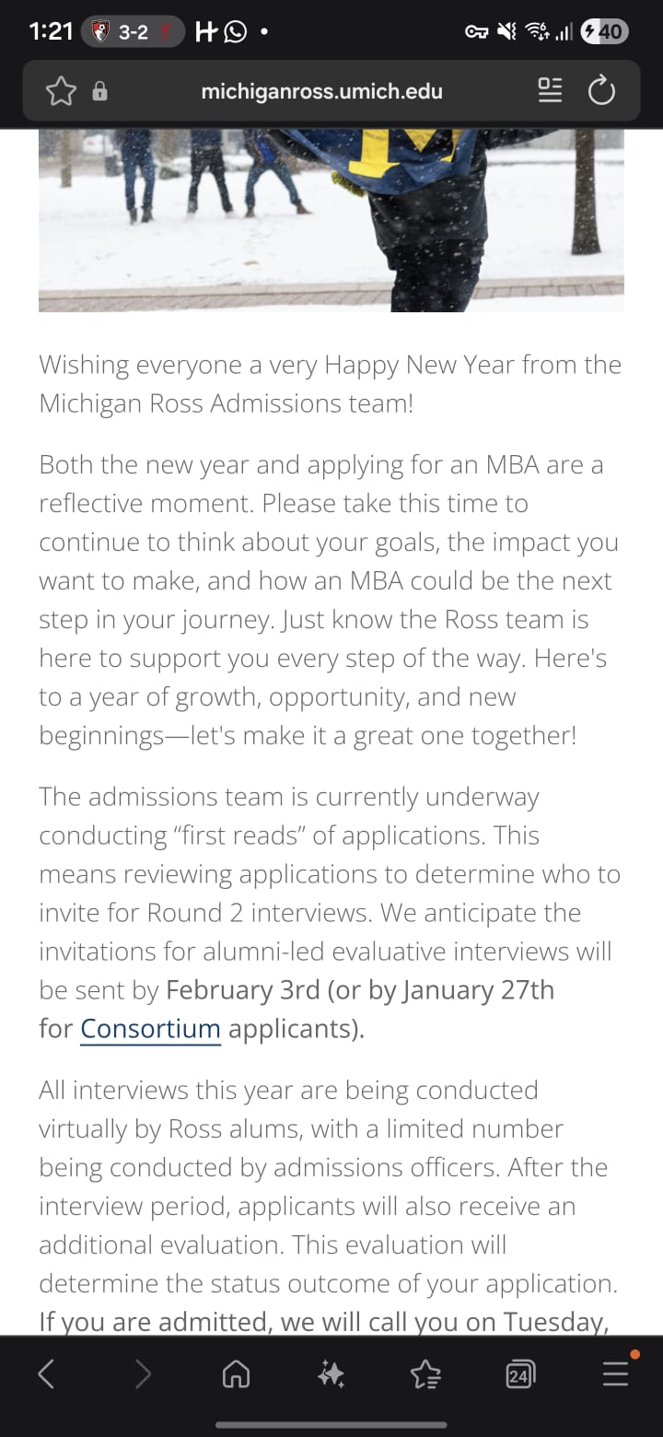Viewport: 663px width, 1437px height.
Task: Tap the WhatsApp status bar icon
Action: [236, 32]
